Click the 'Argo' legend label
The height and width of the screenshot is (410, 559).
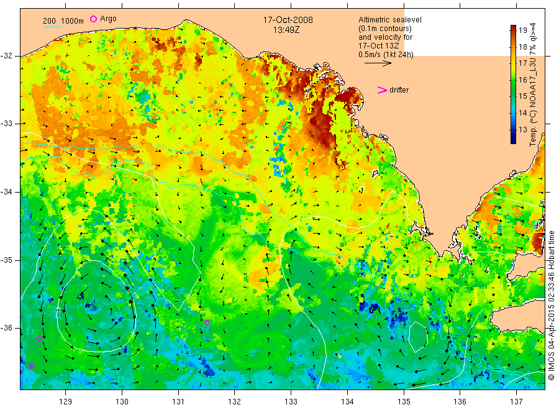coord(108,19)
